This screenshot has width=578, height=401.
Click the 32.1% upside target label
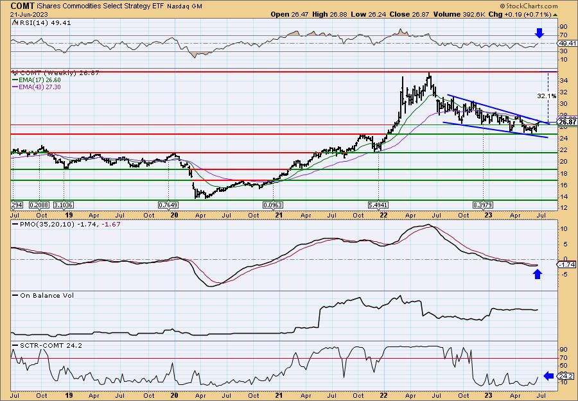(547, 96)
